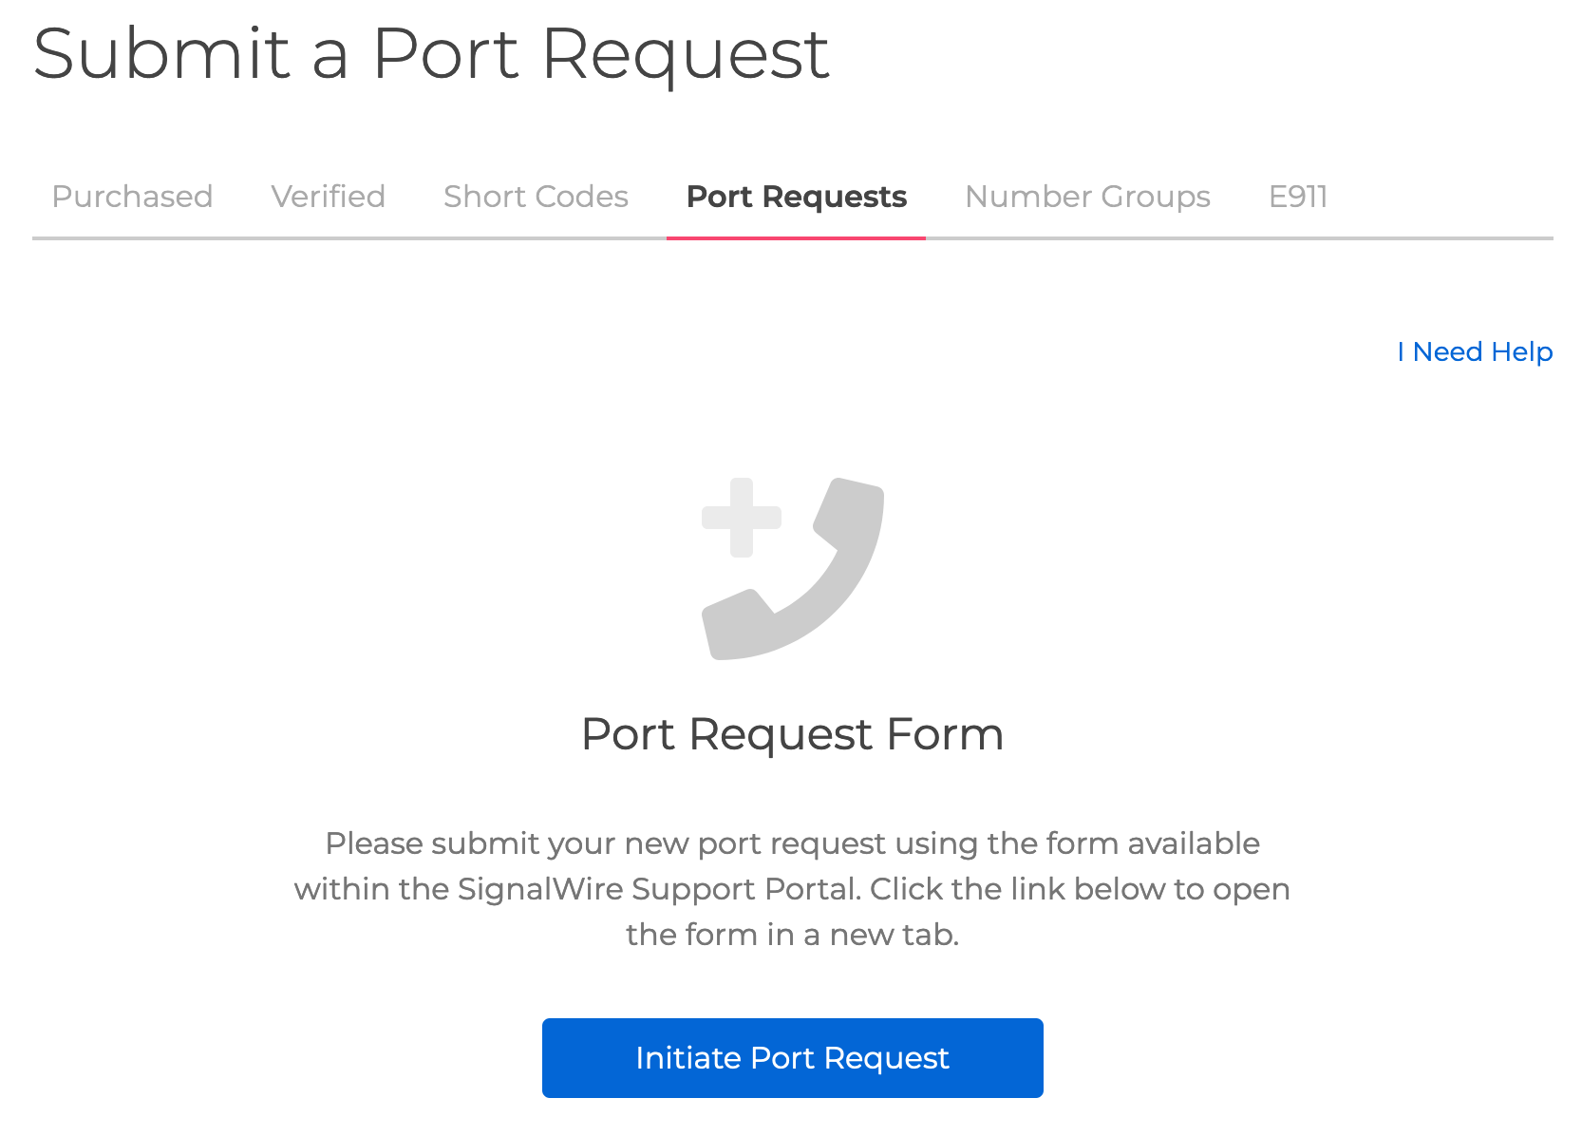Open the E911 tab
The height and width of the screenshot is (1136, 1582).
(x=1298, y=197)
